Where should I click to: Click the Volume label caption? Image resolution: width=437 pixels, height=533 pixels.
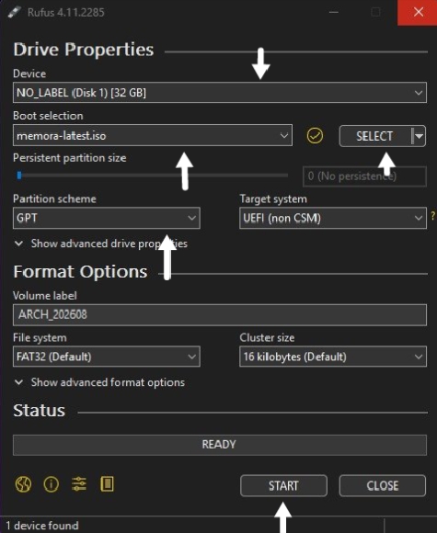point(45,295)
